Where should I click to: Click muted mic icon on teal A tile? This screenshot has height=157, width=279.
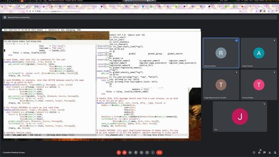(274, 41)
